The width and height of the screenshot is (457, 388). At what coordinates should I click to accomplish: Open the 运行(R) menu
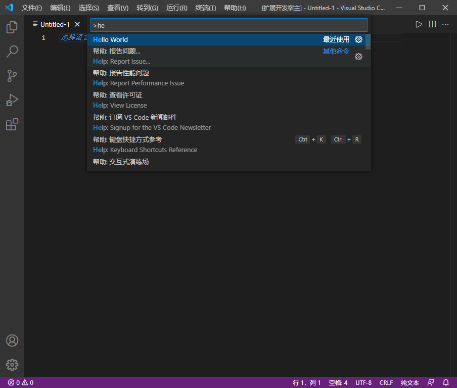(x=176, y=8)
